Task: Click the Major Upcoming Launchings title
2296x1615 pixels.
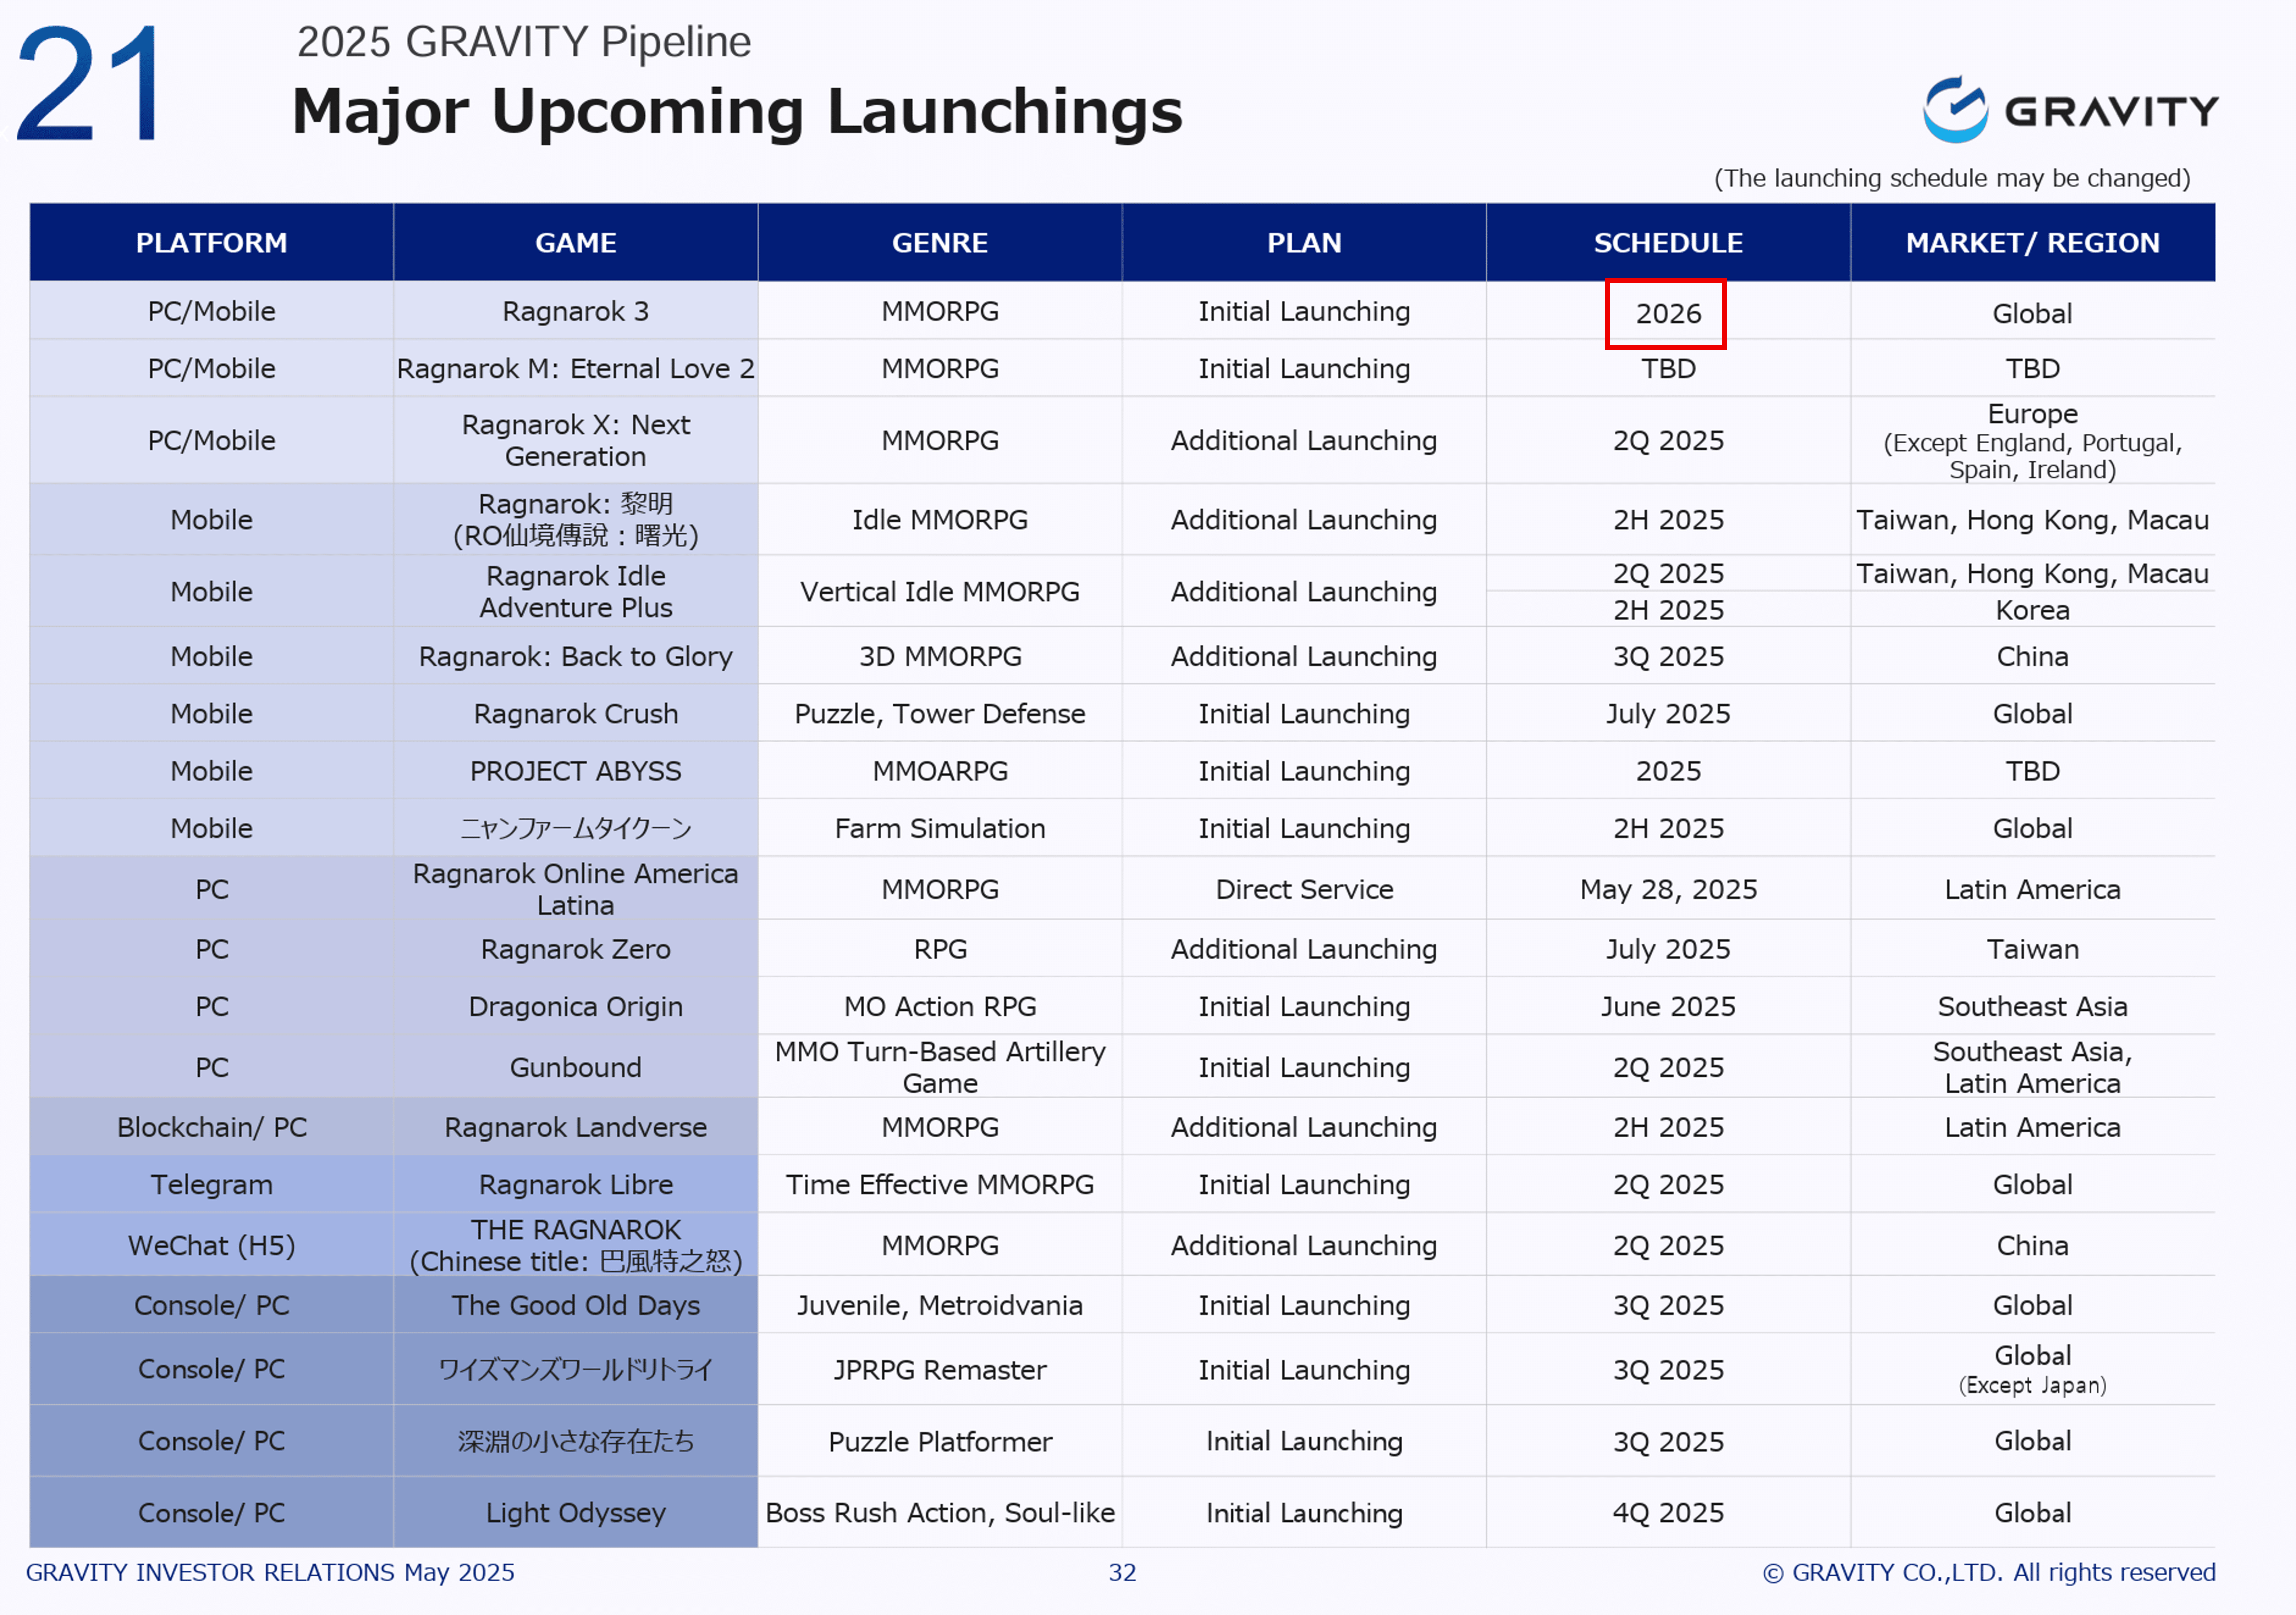Action: click(x=737, y=111)
